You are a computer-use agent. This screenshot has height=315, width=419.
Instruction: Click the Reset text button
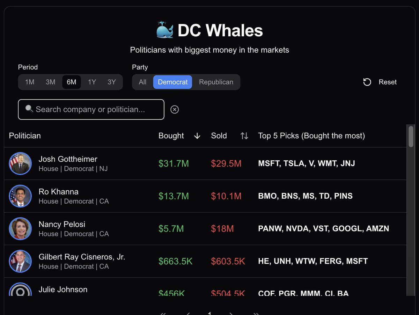pos(388,82)
